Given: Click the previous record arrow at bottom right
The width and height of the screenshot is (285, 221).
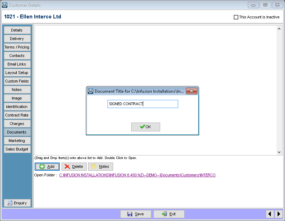Looking at the screenshot, I should coord(270,214).
